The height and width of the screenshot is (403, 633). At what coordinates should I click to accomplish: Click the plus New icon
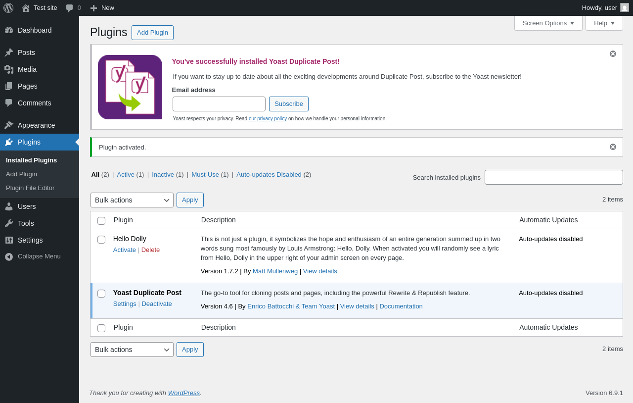point(93,8)
